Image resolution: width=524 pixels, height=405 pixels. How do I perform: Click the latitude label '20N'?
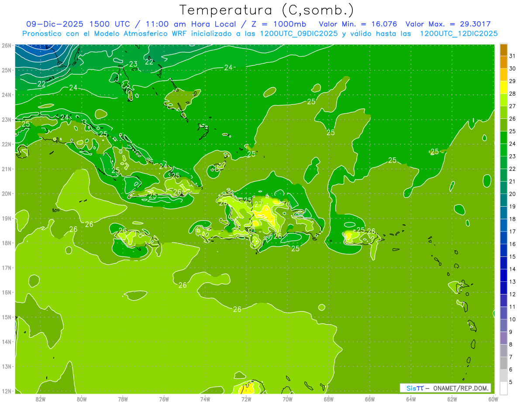(x=6, y=194)
